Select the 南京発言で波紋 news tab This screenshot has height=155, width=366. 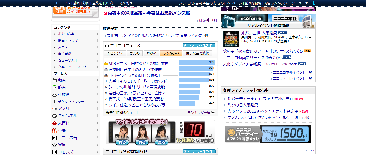[x=198, y=53]
